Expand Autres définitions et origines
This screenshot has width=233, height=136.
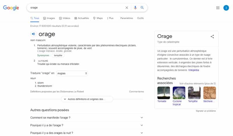tap(87, 99)
